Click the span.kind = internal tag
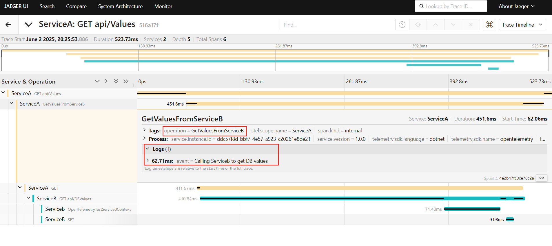552x246 pixels. pyautogui.click(x=340, y=131)
